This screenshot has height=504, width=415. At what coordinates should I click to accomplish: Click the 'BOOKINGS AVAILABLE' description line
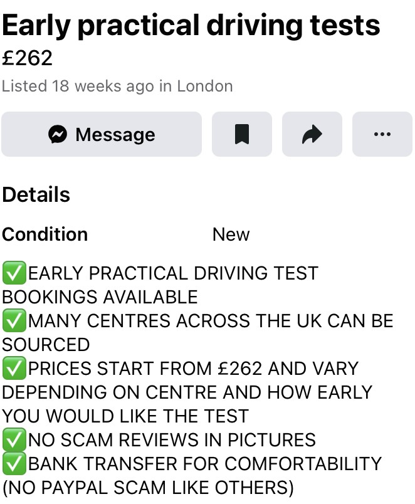coord(100,297)
